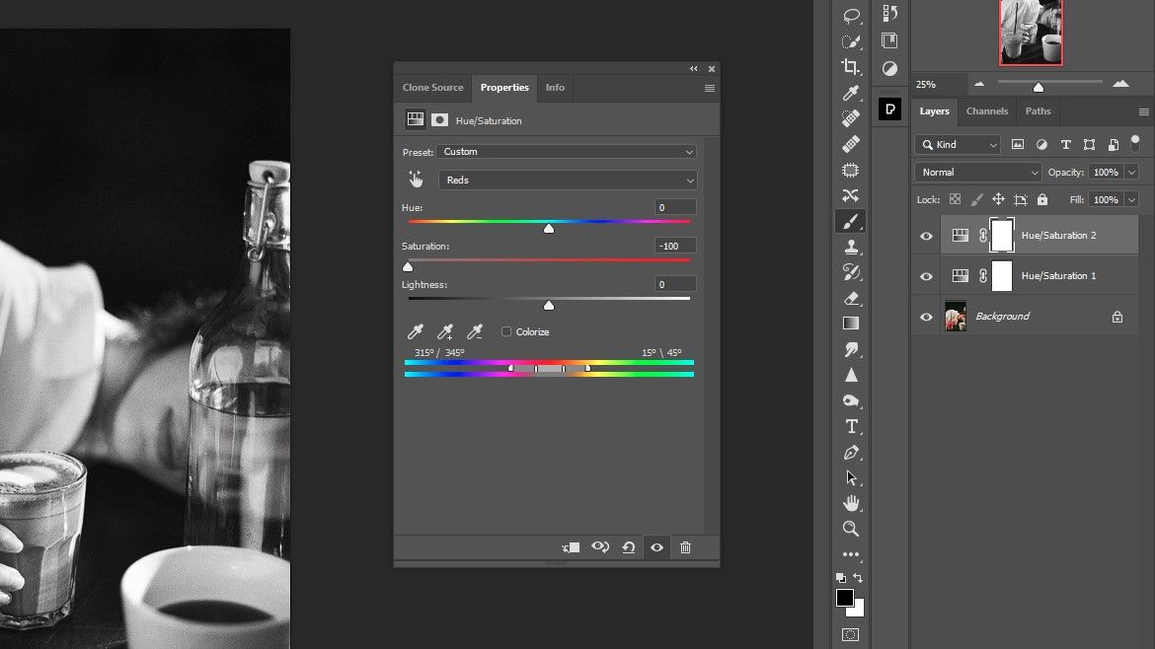The height and width of the screenshot is (649, 1155).
Task: Enable the Colorize checkbox
Action: (x=506, y=331)
